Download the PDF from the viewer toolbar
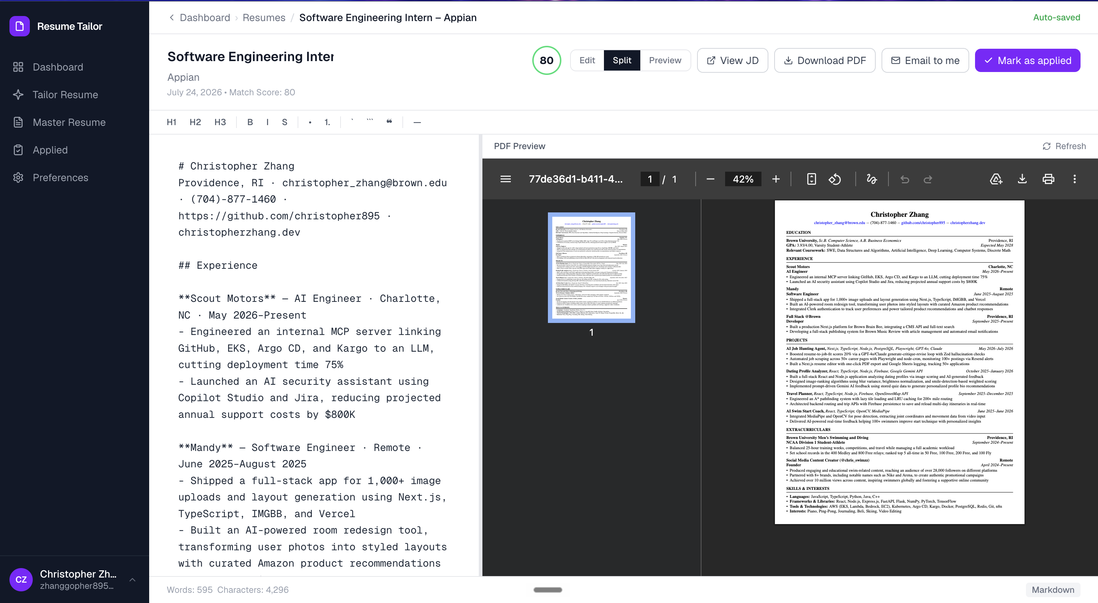The width and height of the screenshot is (1098, 603). (x=1022, y=179)
